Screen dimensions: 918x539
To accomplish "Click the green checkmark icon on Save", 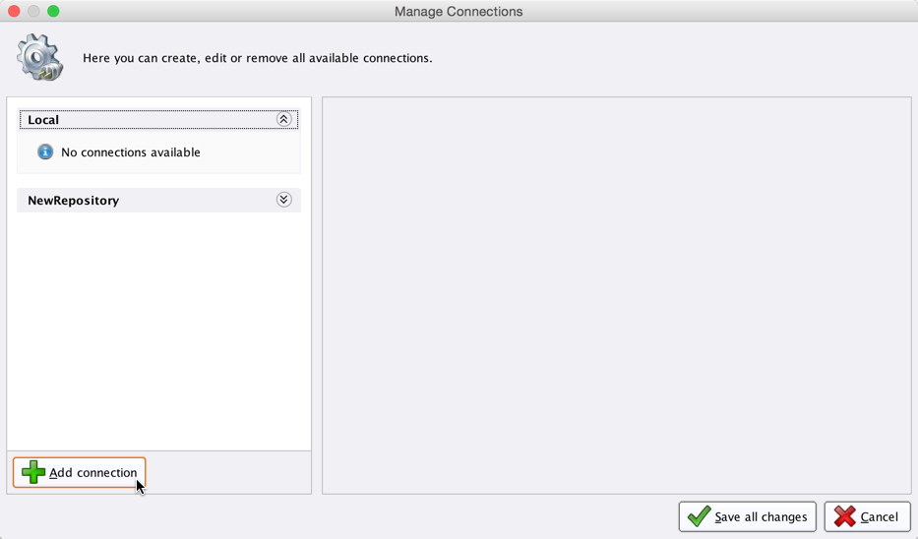I will pyautogui.click(x=699, y=516).
